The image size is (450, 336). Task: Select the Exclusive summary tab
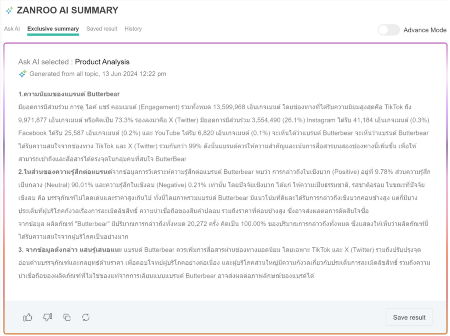53,29
